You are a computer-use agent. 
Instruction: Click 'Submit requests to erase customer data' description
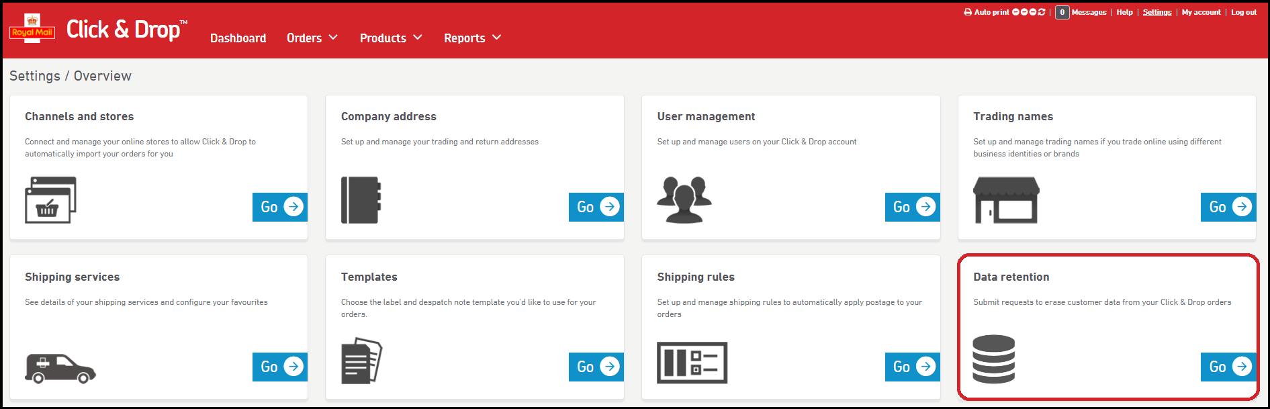pyautogui.click(x=1102, y=302)
